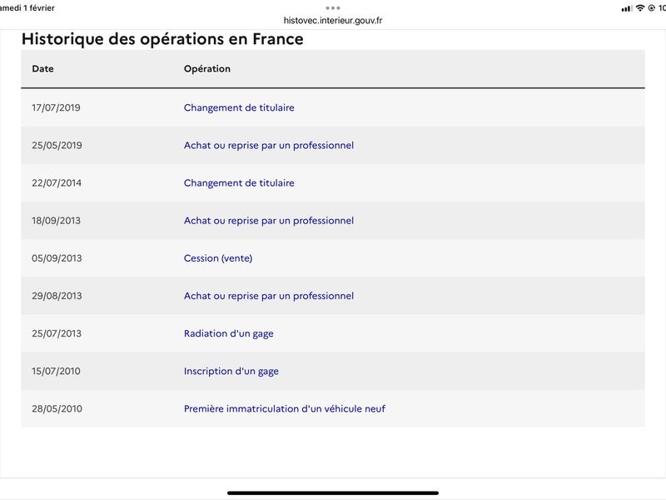The height and width of the screenshot is (500, 666).
Task: Tap the three-dots multitasking icon
Action: click(x=332, y=8)
